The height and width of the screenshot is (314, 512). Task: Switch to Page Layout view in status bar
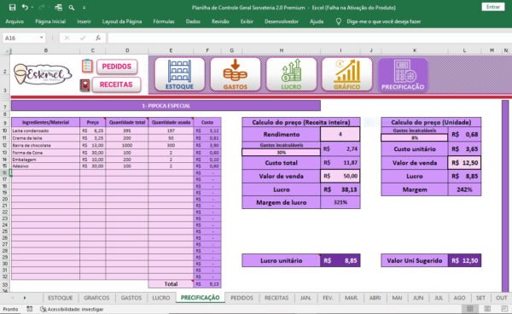pos(487,309)
